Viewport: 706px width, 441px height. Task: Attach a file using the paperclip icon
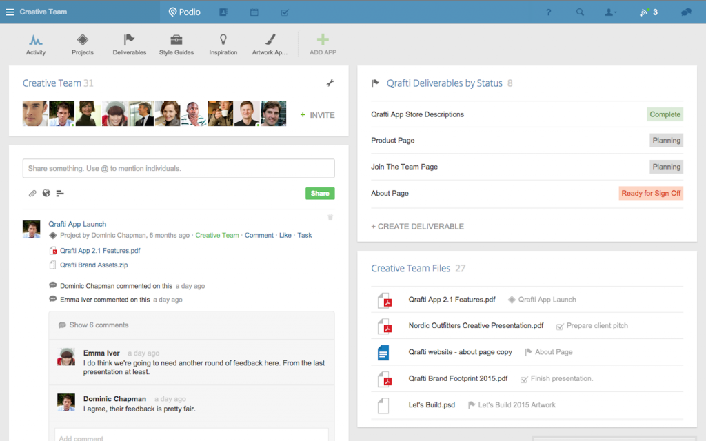[x=32, y=194]
